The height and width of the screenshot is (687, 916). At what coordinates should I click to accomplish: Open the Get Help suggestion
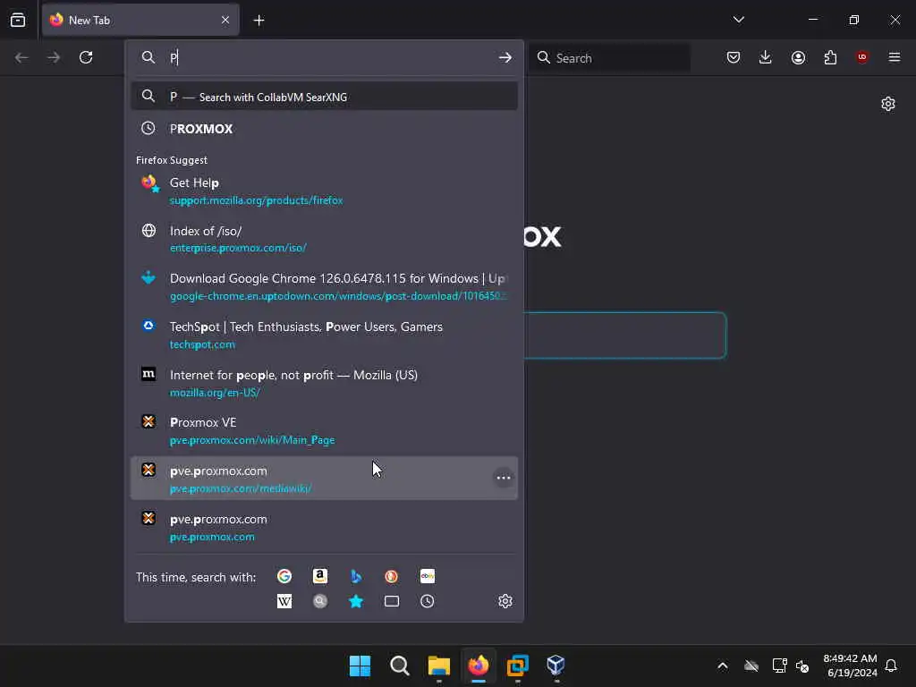[324, 191]
